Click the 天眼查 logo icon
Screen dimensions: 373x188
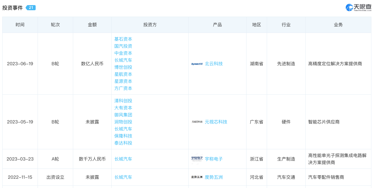tap(349, 7)
